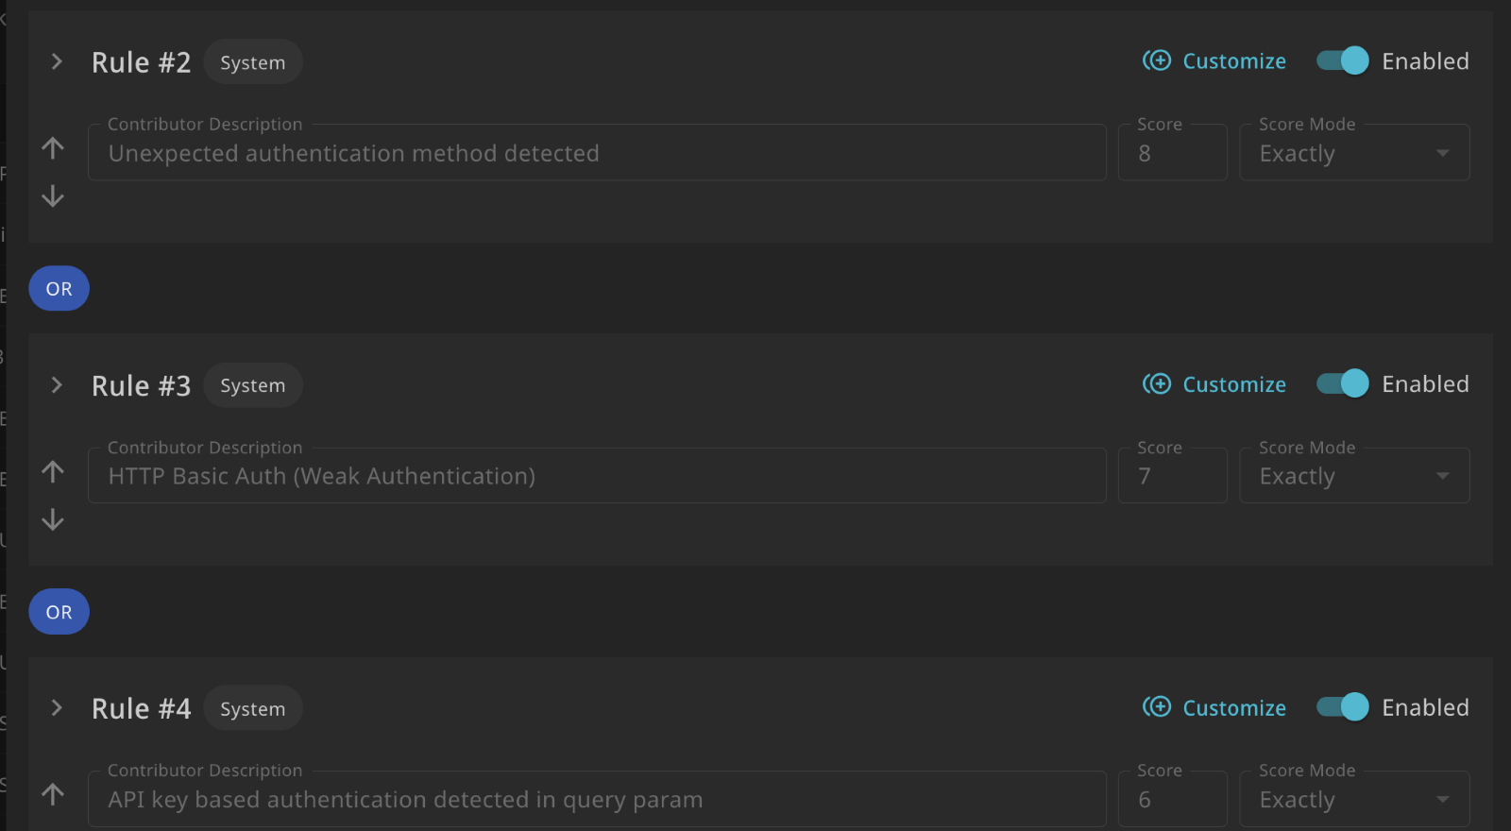Disable the Enabled toggle for Rule #2
The width and height of the screenshot is (1511, 831).
pos(1343,60)
